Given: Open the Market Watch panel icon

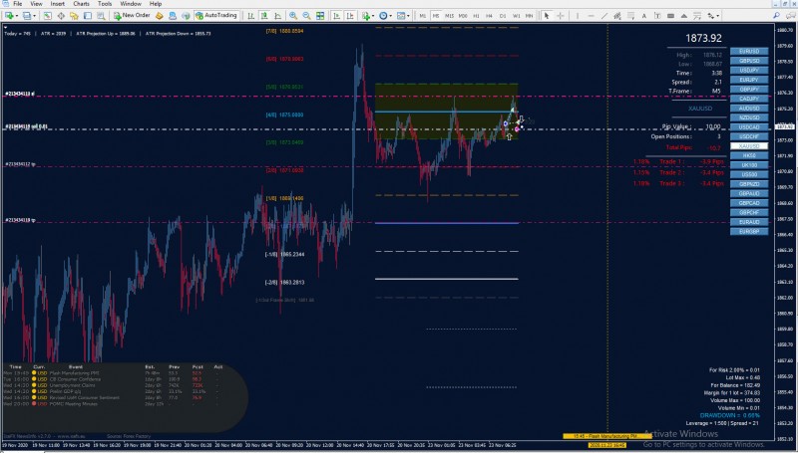Looking at the screenshot, I should pyautogui.click(x=47, y=16).
